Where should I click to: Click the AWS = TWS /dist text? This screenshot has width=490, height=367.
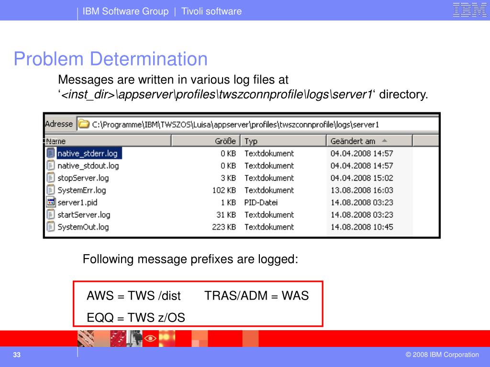[134, 295]
